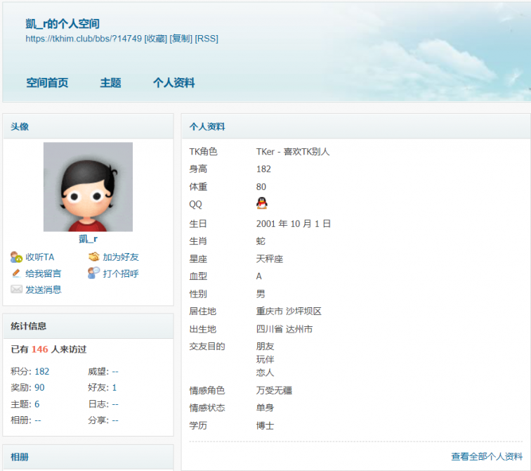Click the 奖励 value 90 link
531x471 pixels.
[x=39, y=387]
